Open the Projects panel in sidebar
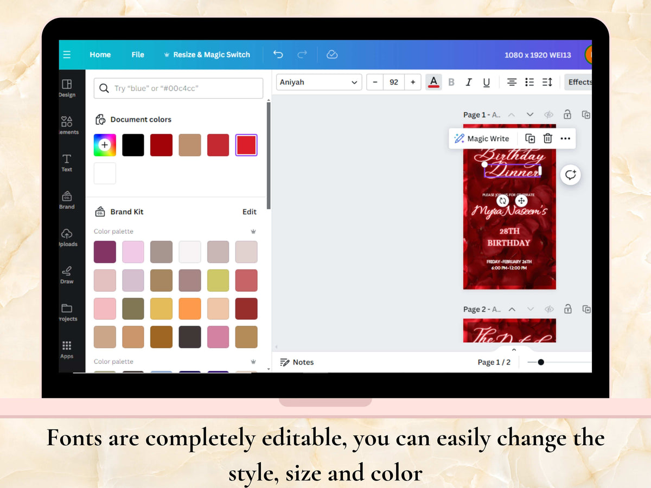The width and height of the screenshot is (651, 488). [67, 312]
